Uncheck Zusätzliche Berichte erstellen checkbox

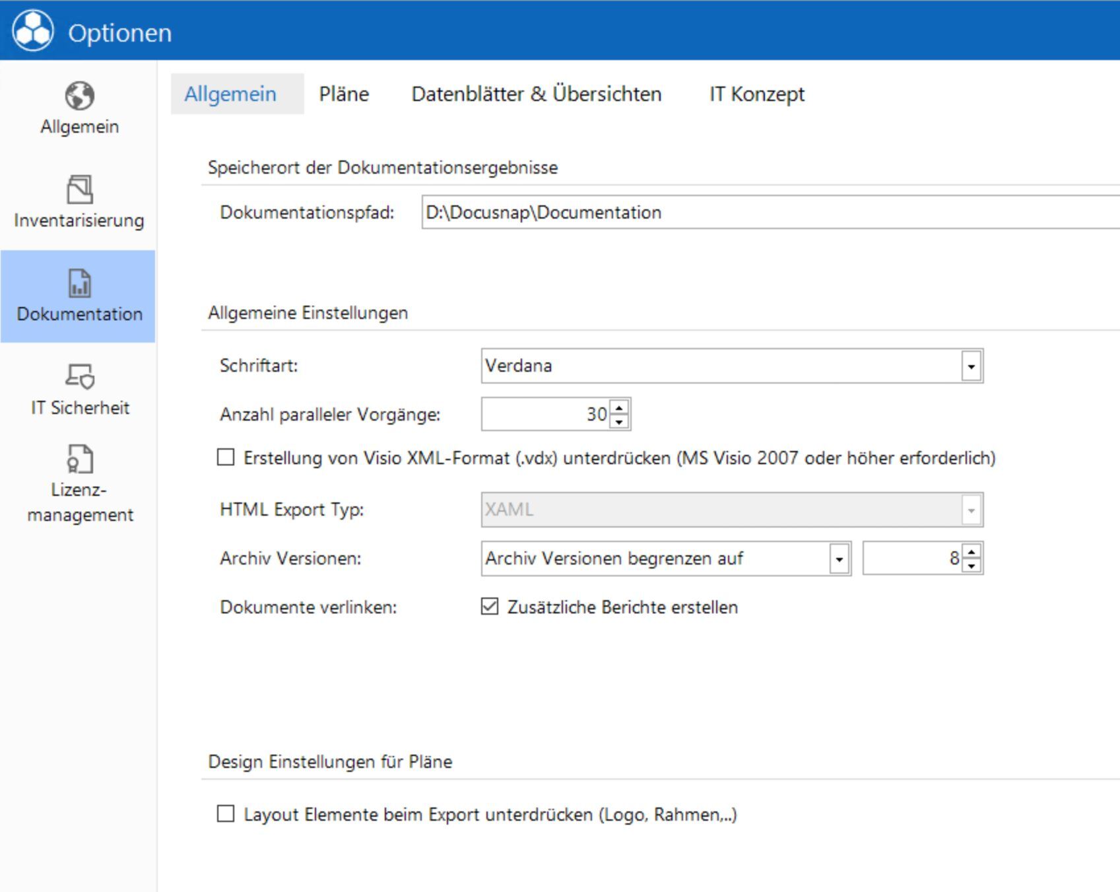click(490, 607)
